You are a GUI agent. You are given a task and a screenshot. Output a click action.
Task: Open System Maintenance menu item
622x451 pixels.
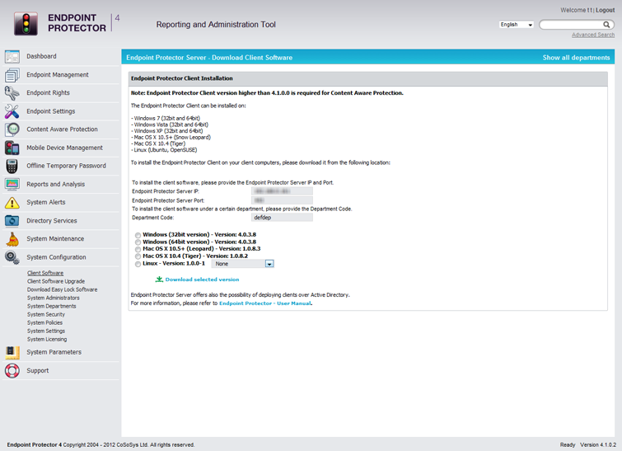click(x=55, y=239)
